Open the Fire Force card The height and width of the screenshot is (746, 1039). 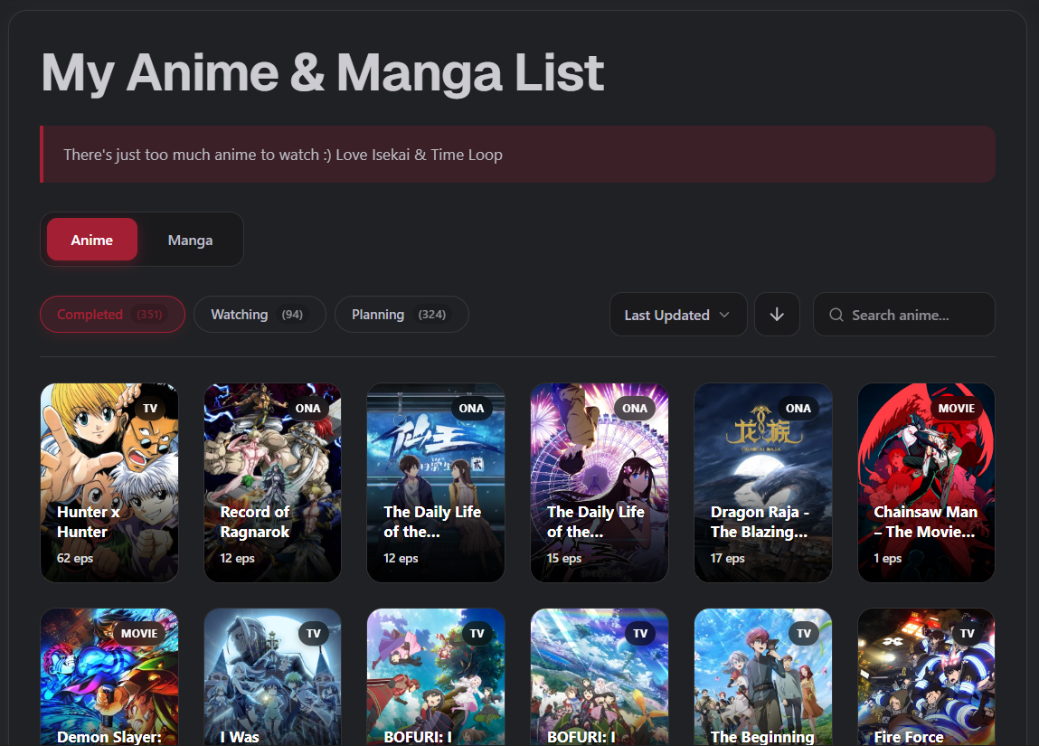(926, 677)
